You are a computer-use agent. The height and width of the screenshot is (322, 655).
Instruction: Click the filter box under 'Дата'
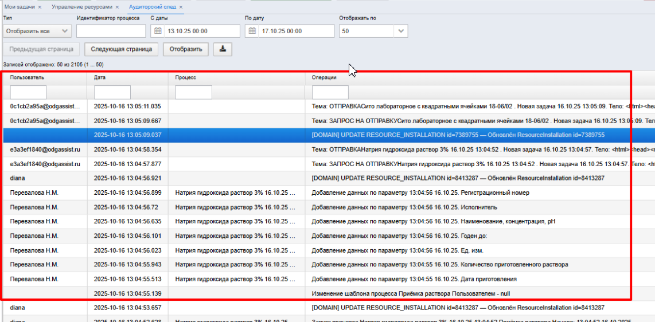coord(112,92)
